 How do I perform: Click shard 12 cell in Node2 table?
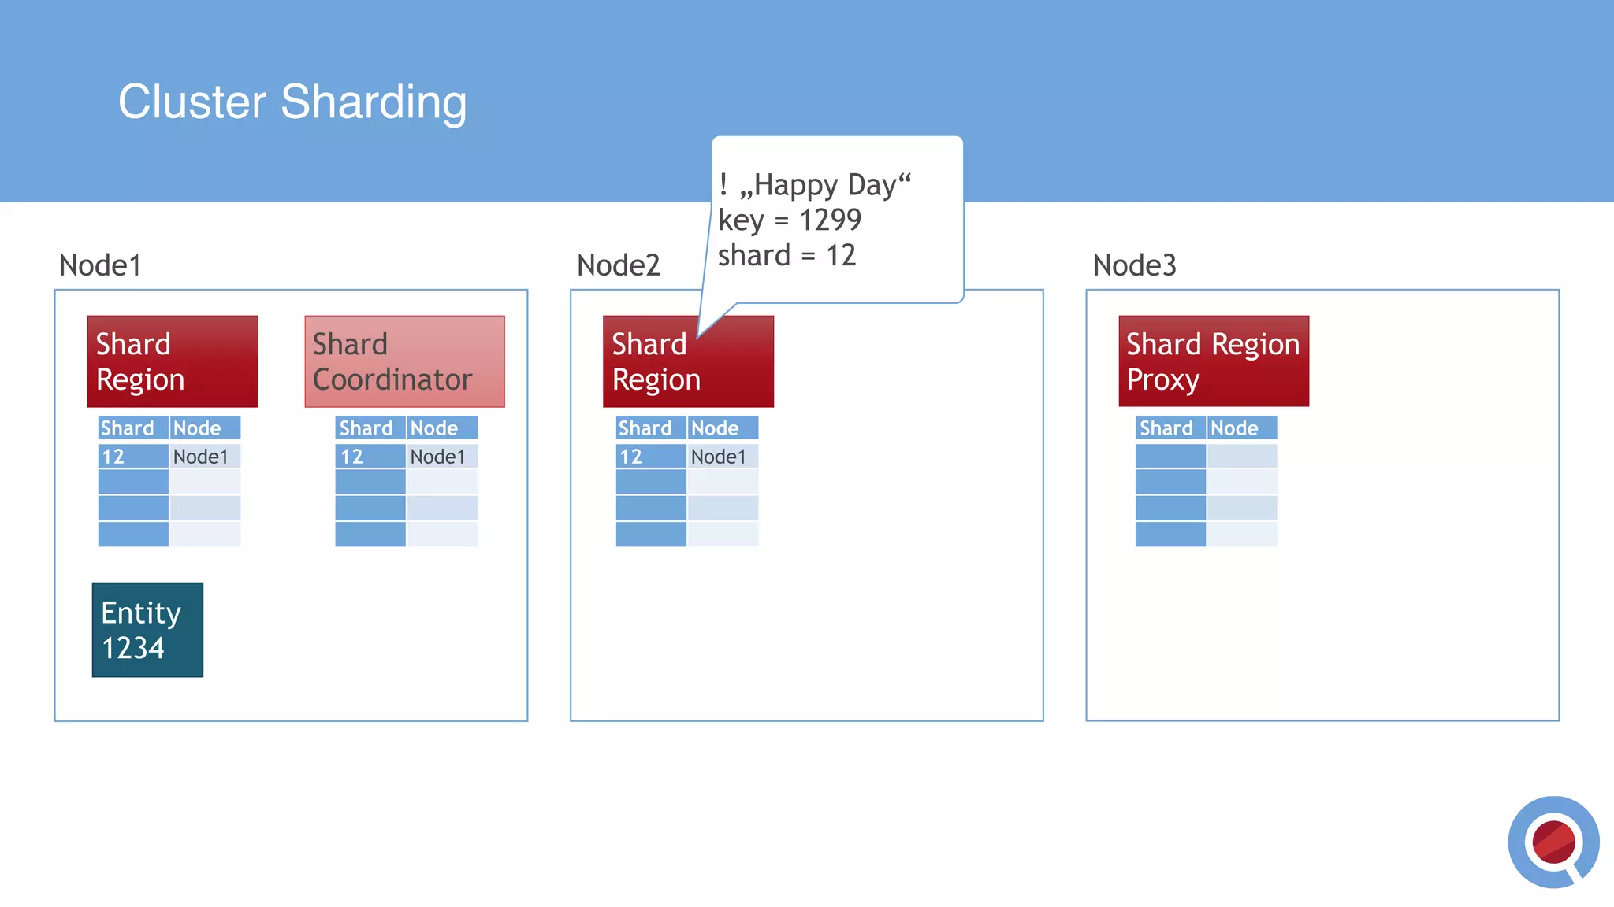point(650,457)
